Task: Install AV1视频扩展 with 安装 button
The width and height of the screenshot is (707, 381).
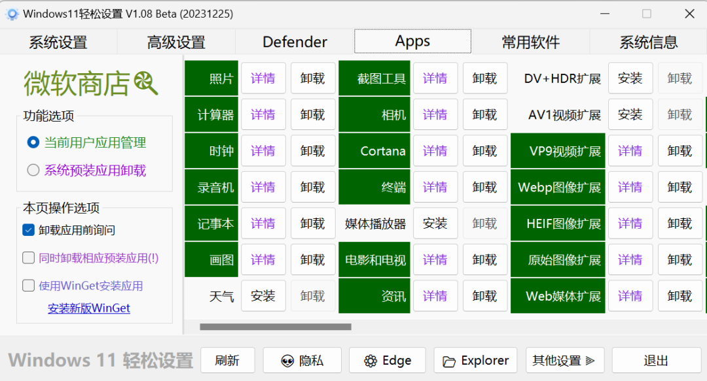Action: pyautogui.click(x=630, y=114)
